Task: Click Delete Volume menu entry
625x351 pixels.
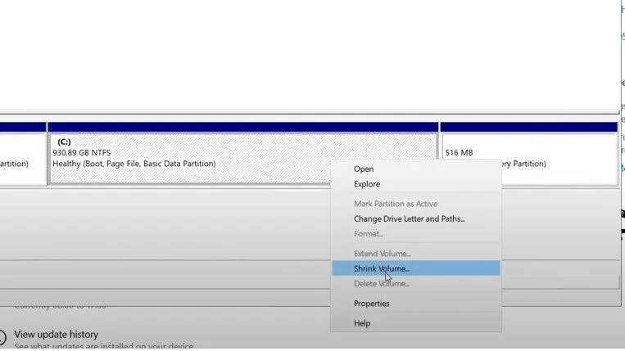Action: (x=416, y=284)
